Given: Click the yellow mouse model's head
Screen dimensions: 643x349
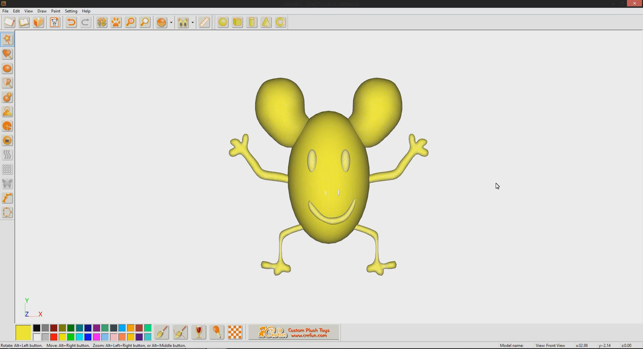Looking at the screenshot, I should point(329,177).
